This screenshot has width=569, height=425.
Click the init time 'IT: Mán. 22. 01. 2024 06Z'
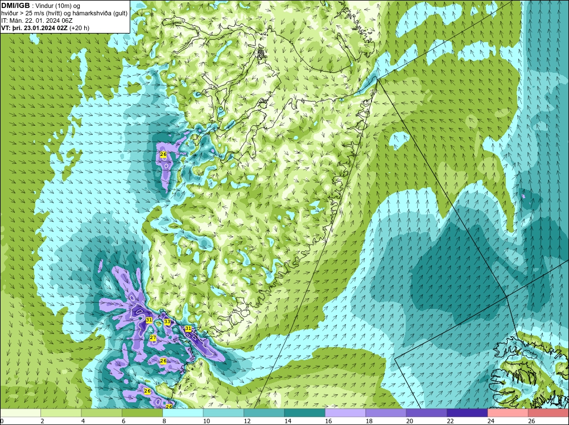(x=36, y=20)
